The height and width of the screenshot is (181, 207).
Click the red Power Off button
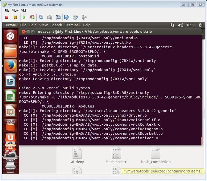click(x=7, y=17)
